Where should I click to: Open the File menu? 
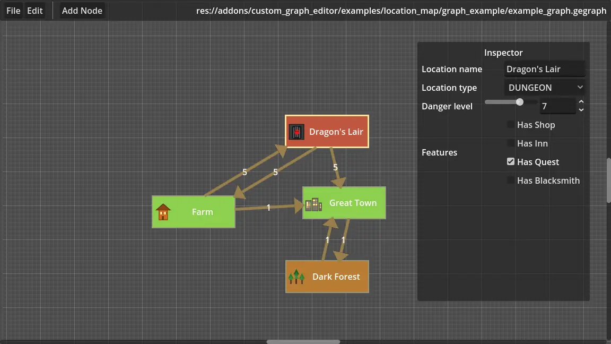[13, 10]
